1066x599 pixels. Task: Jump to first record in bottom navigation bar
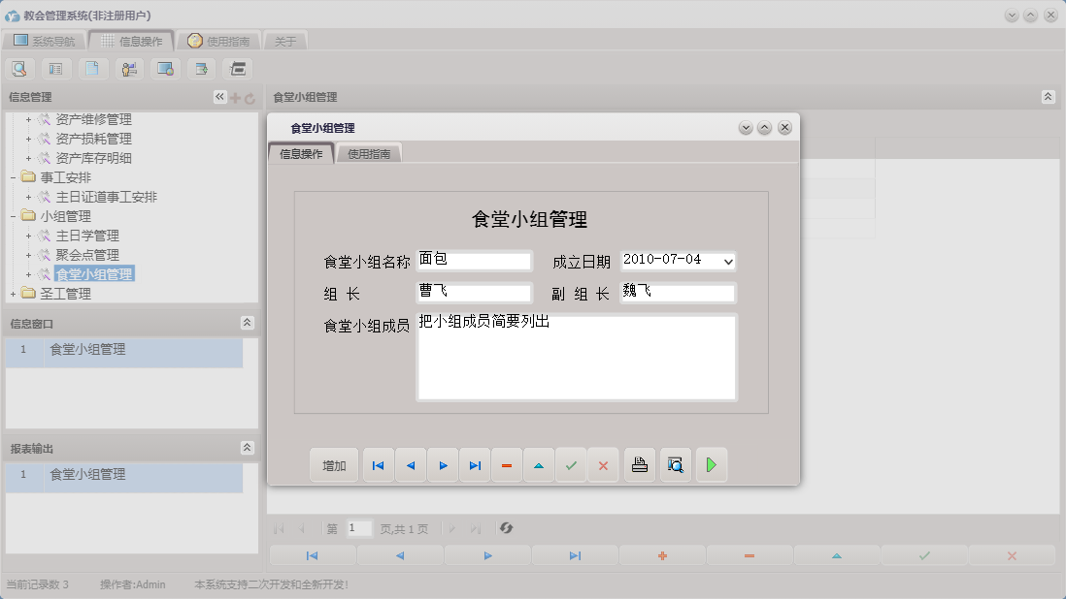[x=312, y=555]
